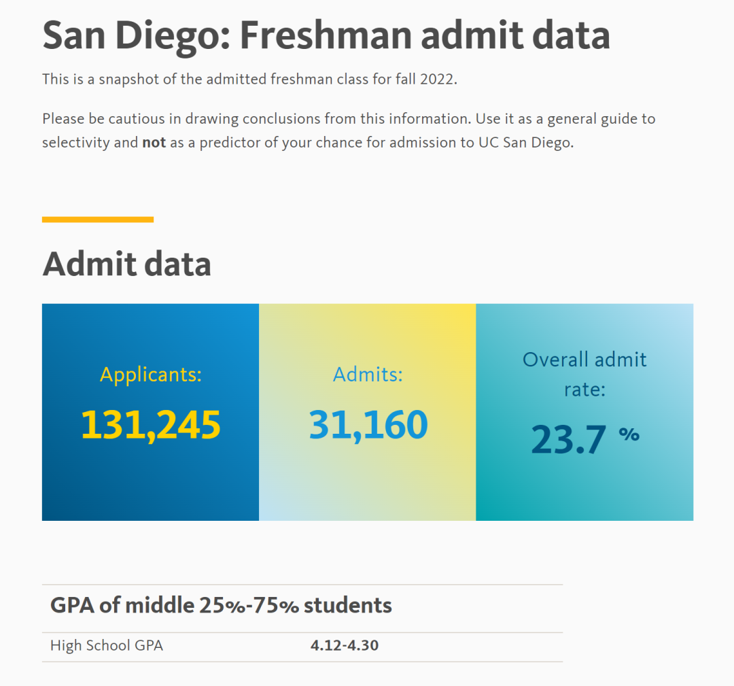The height and width of the screenshot is (686, 734).
Task: Click the "Admits:" label in the yellow tile
Action: (x=368, y=375)
